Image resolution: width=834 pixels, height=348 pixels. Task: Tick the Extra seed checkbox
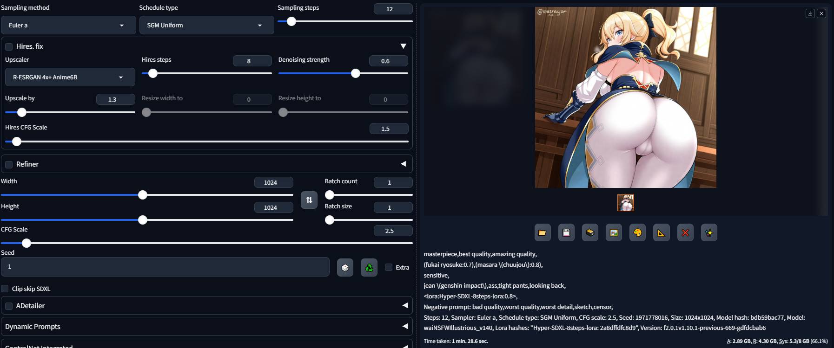[389, 267]
